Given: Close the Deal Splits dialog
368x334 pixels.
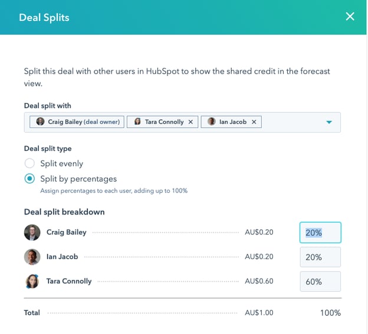Looking at the screenshot, I should pyautogui.click(x=350, y=16).
